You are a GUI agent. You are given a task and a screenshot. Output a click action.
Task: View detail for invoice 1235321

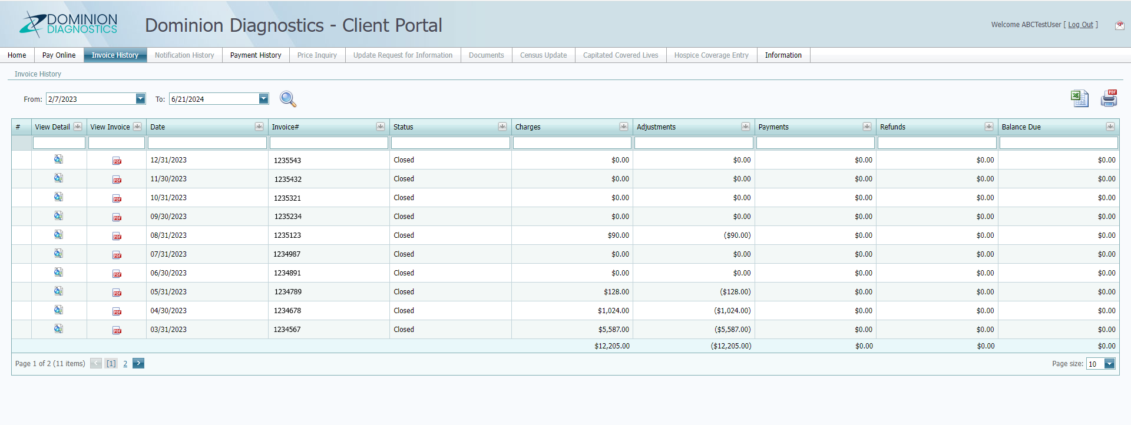(58, 197)
